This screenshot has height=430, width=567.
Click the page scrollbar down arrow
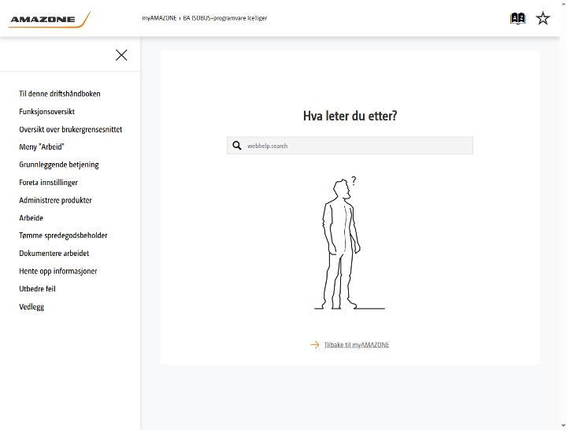[564, 426]
